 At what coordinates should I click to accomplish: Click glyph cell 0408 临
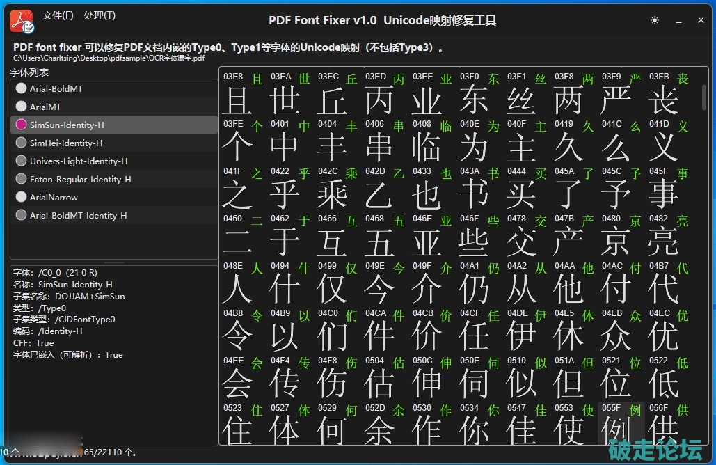[x=433, y=140]
